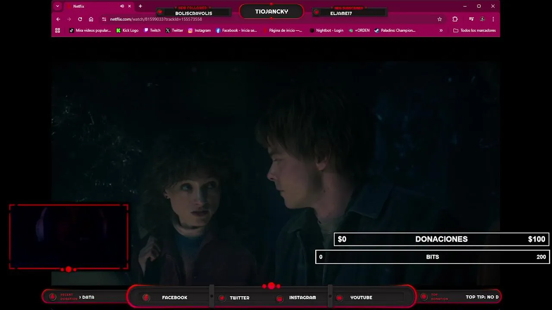552x310 pixels.
Task: Open the Kick Logo bookmark
Action: tap(127, 31)
